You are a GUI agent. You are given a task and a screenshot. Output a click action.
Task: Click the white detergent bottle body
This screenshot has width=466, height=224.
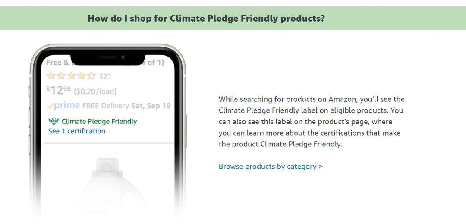point(107,196)
